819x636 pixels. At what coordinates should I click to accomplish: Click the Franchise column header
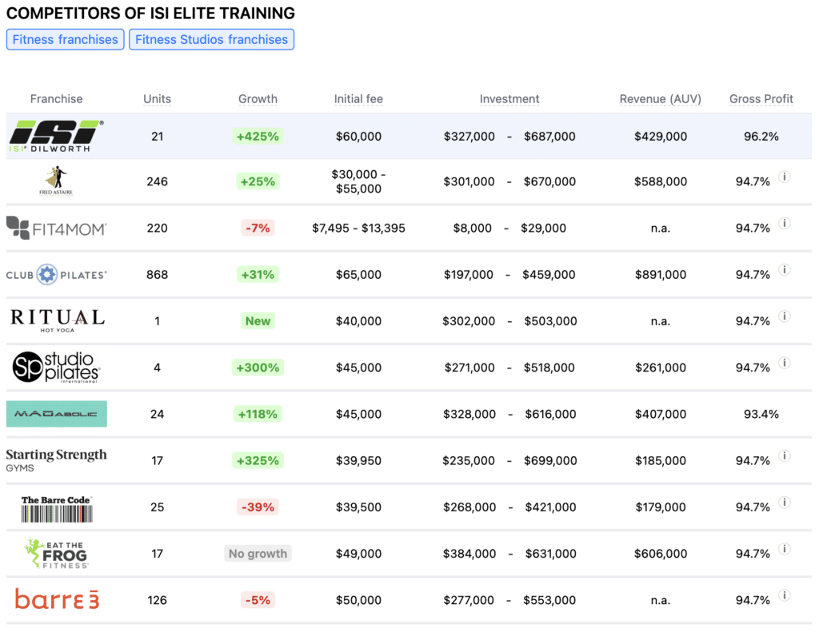[x=57, y=98]
